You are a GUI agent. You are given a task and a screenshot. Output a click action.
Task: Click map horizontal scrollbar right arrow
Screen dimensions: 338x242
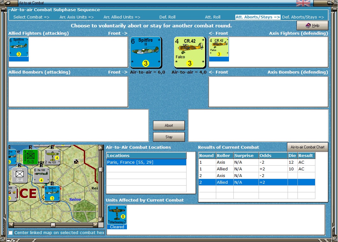[95, 225]
